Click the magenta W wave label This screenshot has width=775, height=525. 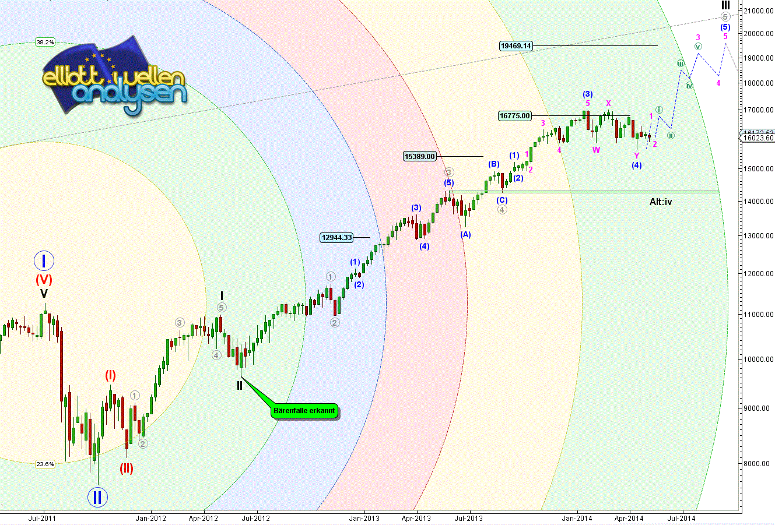tap(596, 150)
